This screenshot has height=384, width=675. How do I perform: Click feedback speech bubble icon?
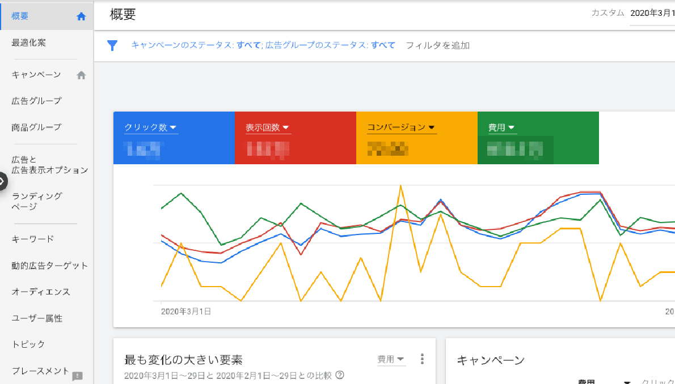[x=78, y=376]
